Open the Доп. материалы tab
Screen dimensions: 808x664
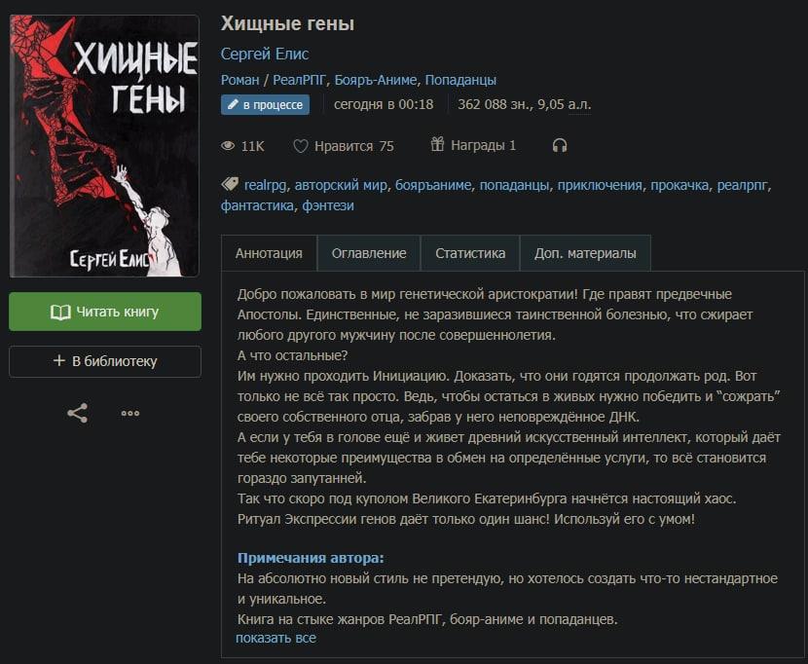[x=585, y=253]
